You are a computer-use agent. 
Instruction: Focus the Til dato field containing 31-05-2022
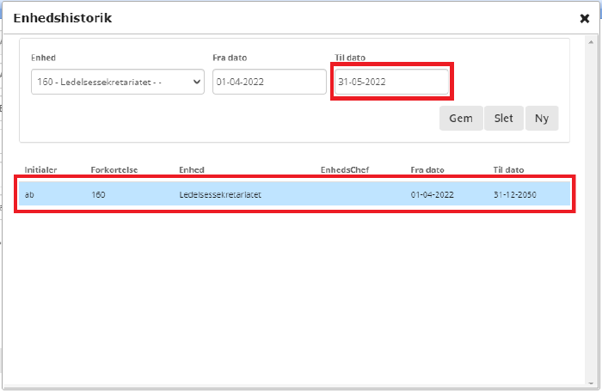(391, 82)
